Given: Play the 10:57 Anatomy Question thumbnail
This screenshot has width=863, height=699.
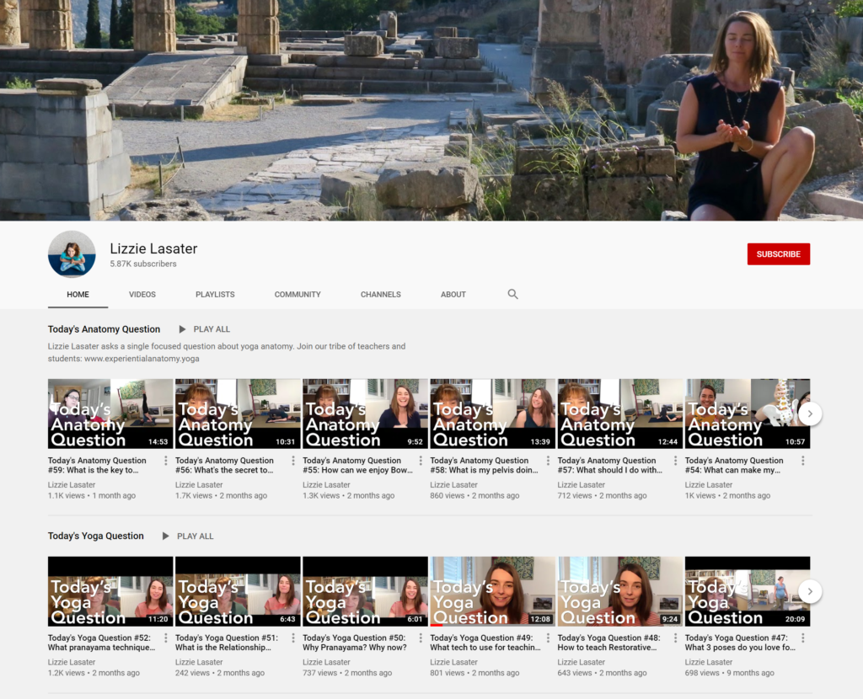Looking at the screenshot, I should (x=748, y=414).
